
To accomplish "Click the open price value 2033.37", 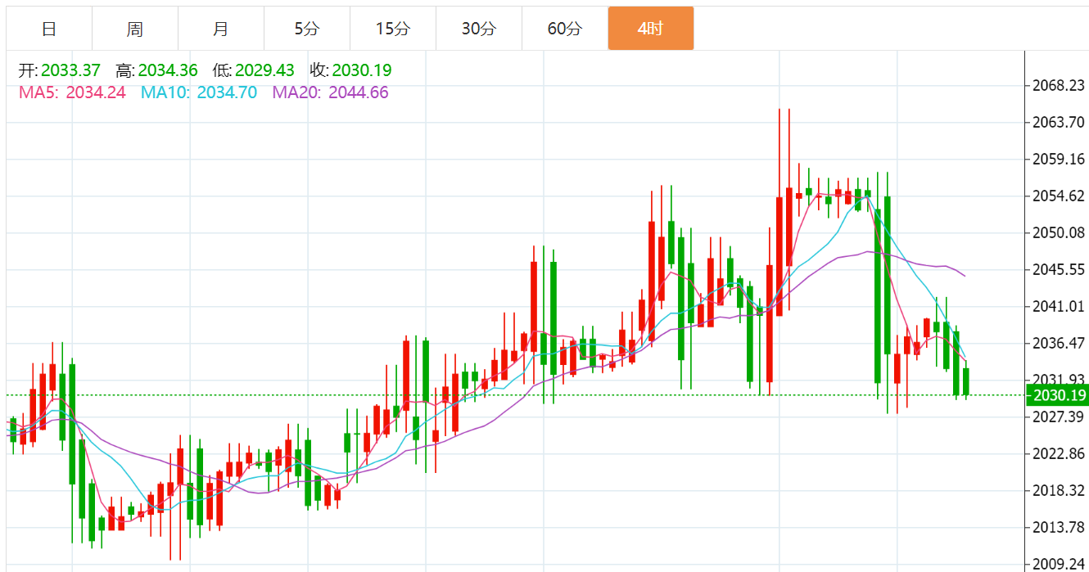I will pos(70,71).
